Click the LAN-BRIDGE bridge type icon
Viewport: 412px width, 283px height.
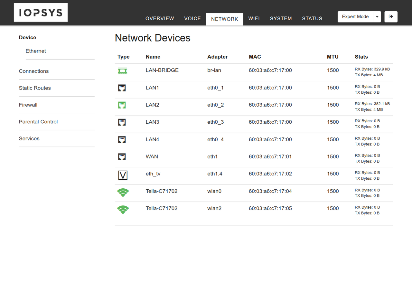pyautogui.click(x=122, y=71)
